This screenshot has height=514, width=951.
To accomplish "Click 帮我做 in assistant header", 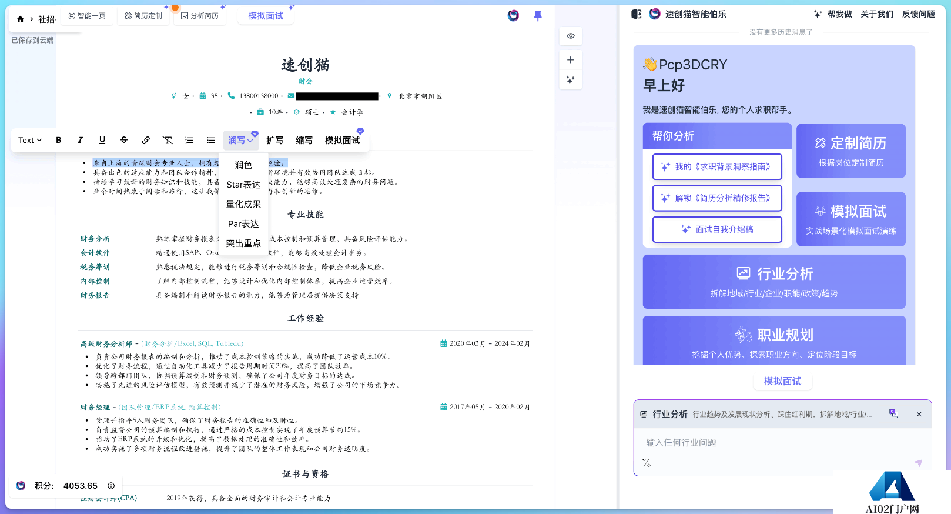I will click(x=833, y=14).
